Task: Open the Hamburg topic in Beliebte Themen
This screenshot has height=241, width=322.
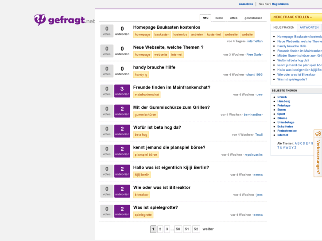Action: click(283, 101)
